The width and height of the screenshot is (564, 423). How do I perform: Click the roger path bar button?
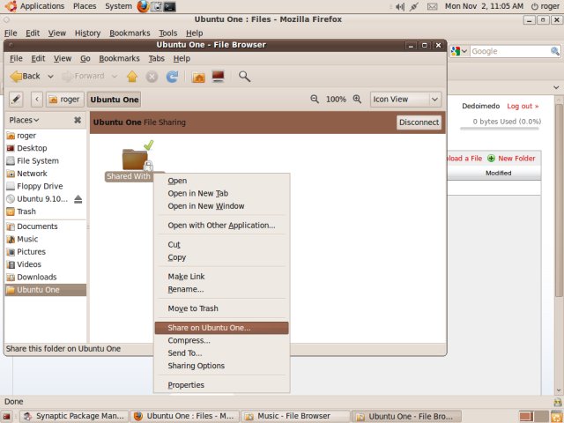64,100
